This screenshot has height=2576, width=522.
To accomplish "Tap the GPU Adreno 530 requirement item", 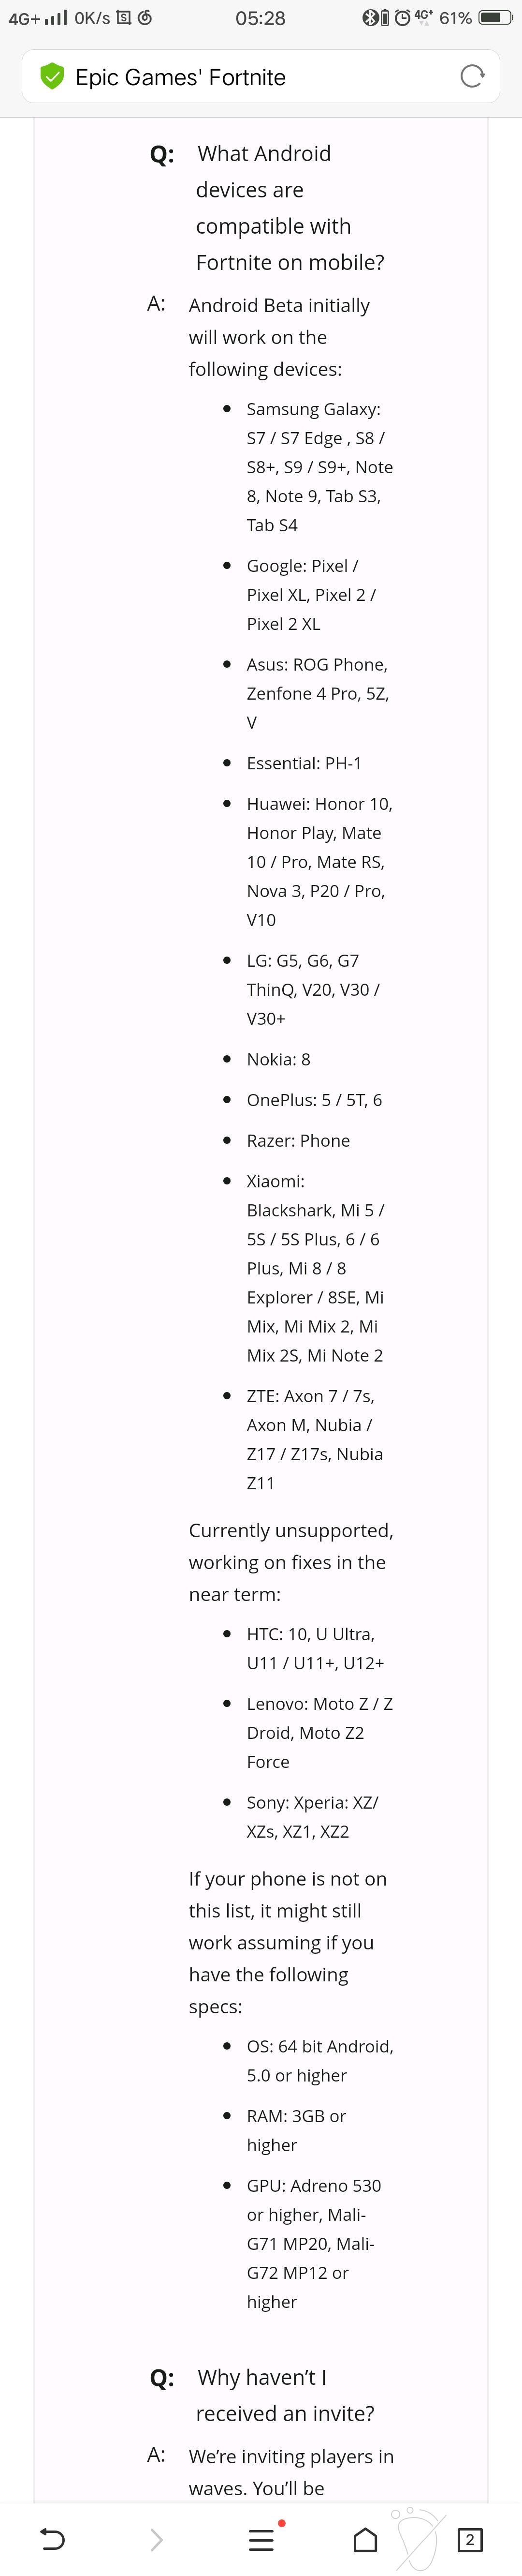I will click(313, 2243).
